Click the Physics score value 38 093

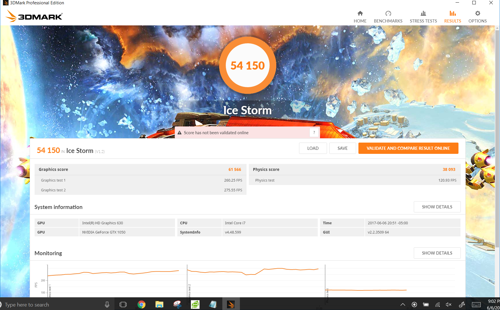449,169
